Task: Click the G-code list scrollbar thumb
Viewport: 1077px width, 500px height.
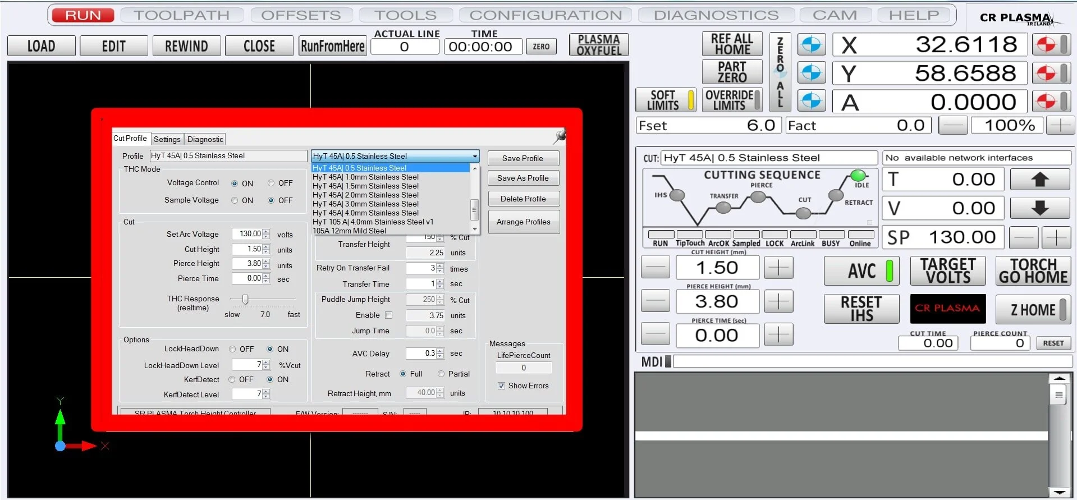Action: 1058,395
